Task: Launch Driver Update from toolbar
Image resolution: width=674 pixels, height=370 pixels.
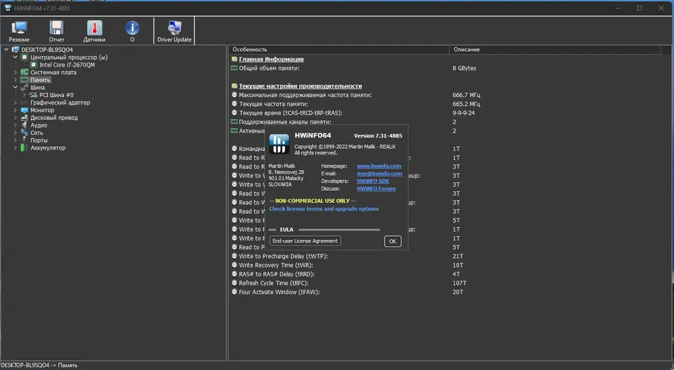Action: point(174,32)
